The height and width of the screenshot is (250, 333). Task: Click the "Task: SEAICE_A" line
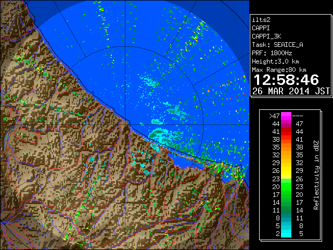277,45
